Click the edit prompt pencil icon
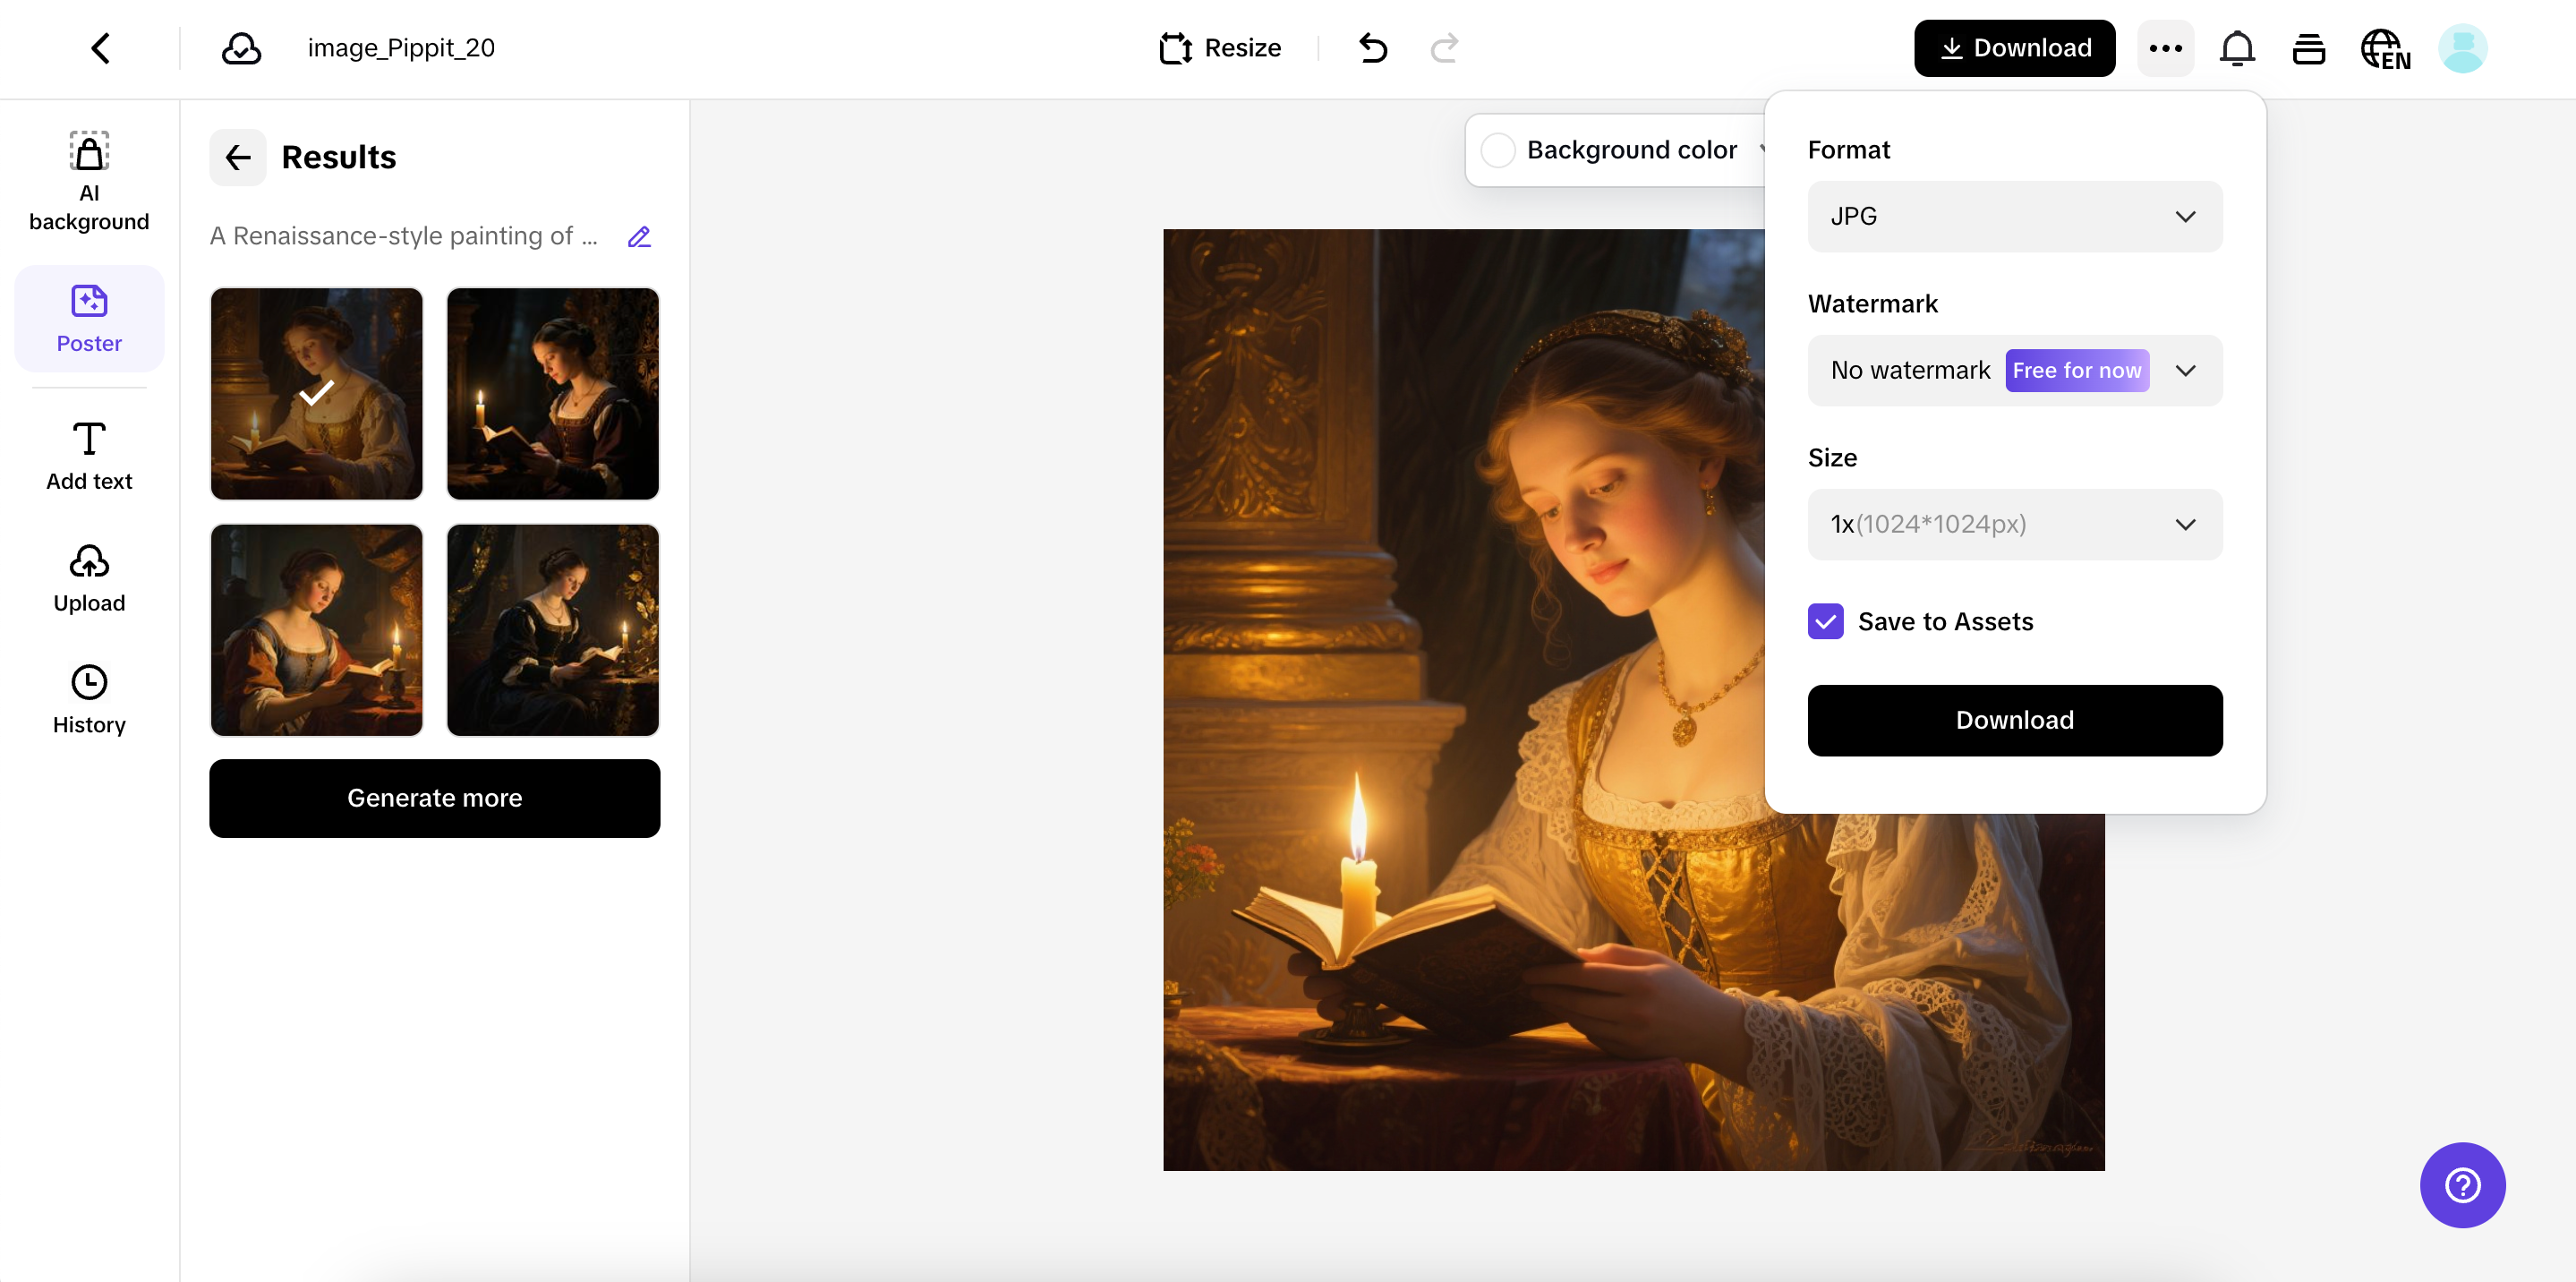The width and height of the screenshot is (2576, 1282). 639,236
